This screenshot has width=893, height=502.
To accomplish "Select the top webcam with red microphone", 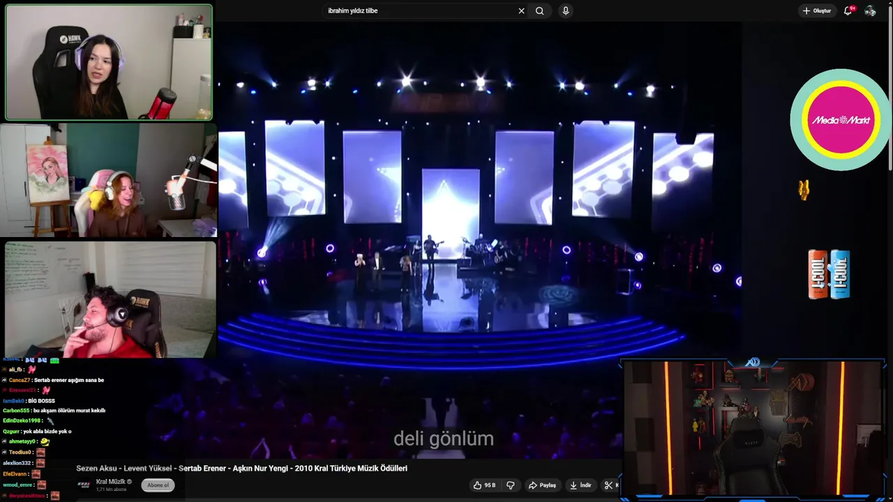I will 109,62.
